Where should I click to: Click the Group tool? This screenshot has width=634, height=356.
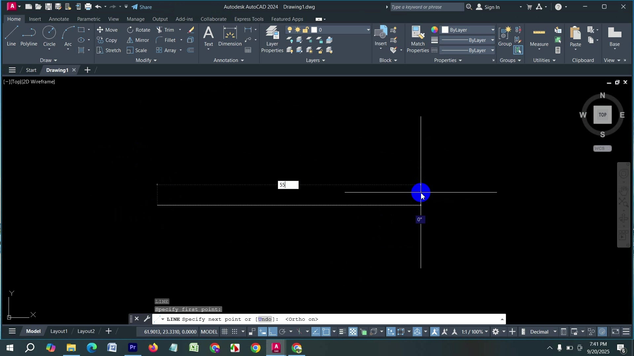pos(505,36)
